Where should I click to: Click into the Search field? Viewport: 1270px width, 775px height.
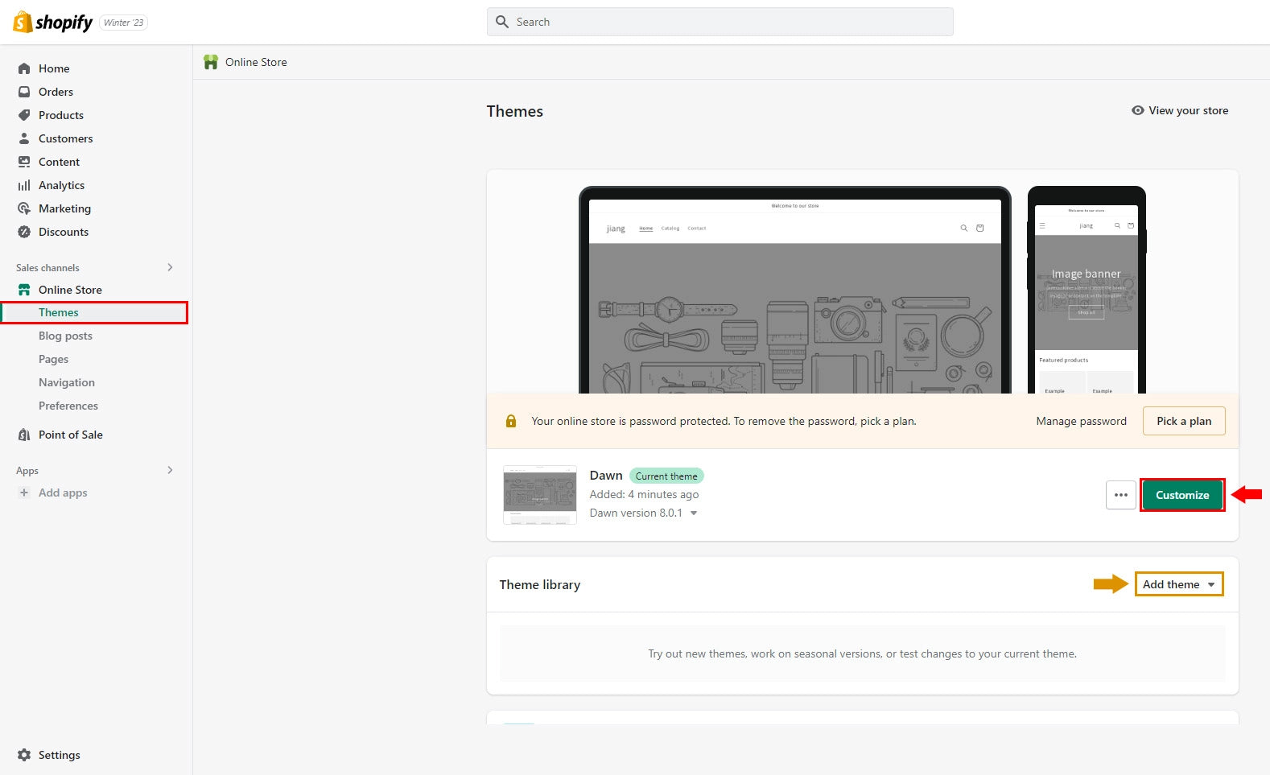720,22
